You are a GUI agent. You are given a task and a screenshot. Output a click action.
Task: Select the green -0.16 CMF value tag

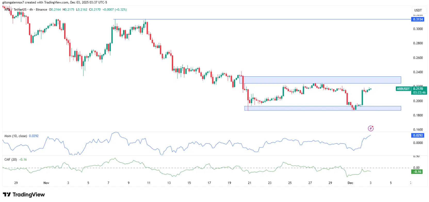[417, 172]
